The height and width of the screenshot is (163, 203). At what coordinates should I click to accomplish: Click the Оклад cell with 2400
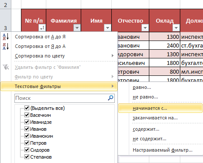[165, 45]
